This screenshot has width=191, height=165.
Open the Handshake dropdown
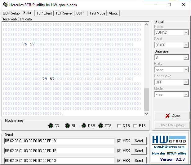click(186, 82)
